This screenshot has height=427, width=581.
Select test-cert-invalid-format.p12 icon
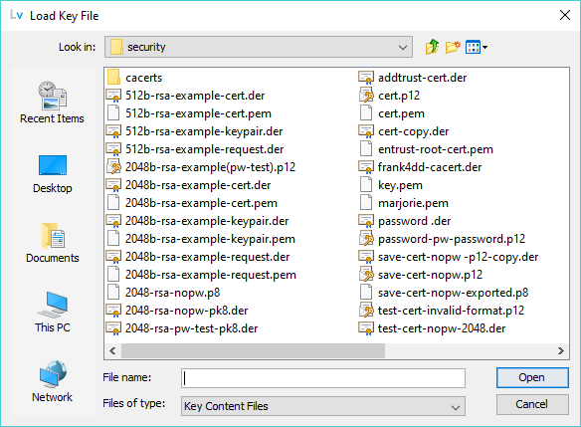(x=366, y=311)
